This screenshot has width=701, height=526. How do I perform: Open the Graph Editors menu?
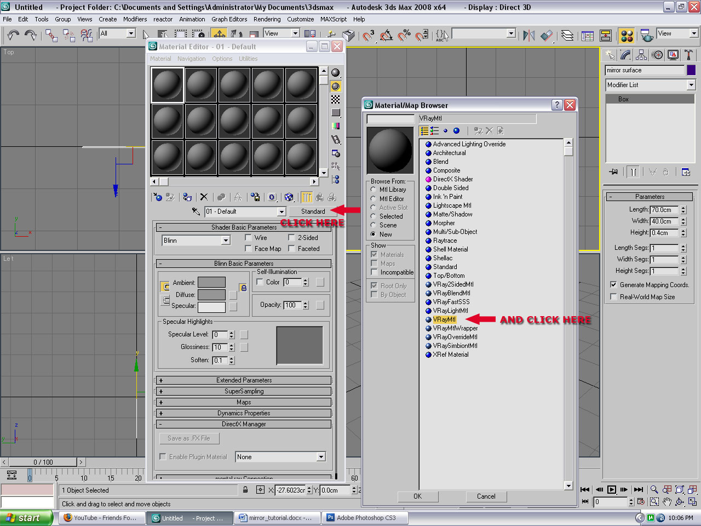click(x=229, y=19)
